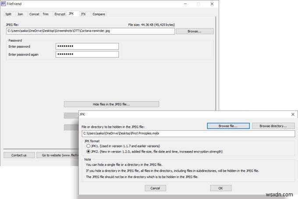
Task: Click the Contact us button
Action: pyautogui.click(x=19, y=155)
